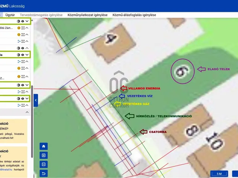Click the opacity icon in top layer group
The image size is (238, 178).
point(19,22)
